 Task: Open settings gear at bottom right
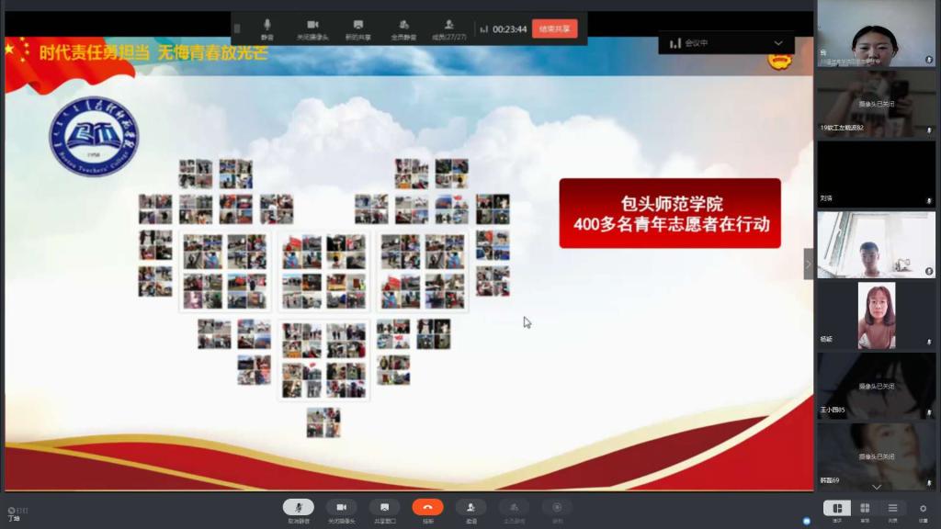[923, 509]
